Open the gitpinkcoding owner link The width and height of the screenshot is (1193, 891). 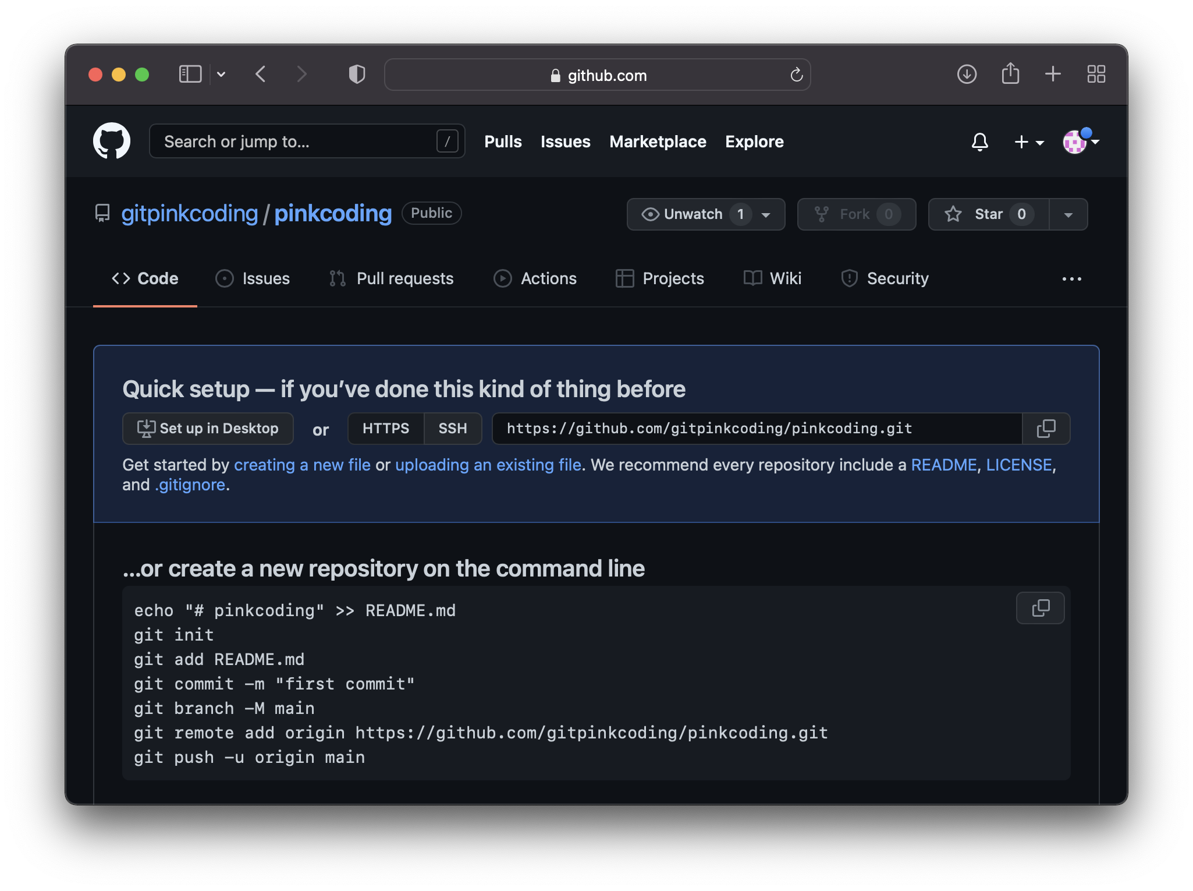[x=189, y=213]
